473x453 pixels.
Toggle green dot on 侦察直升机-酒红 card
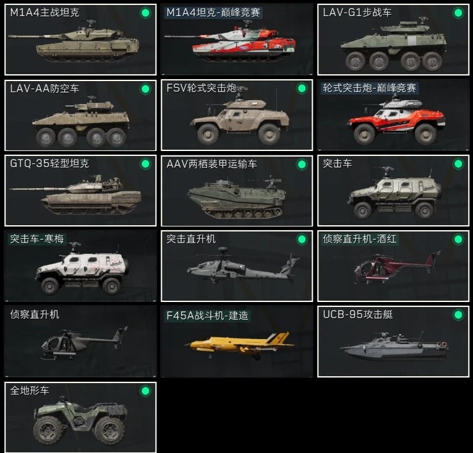tap(458, 239)
